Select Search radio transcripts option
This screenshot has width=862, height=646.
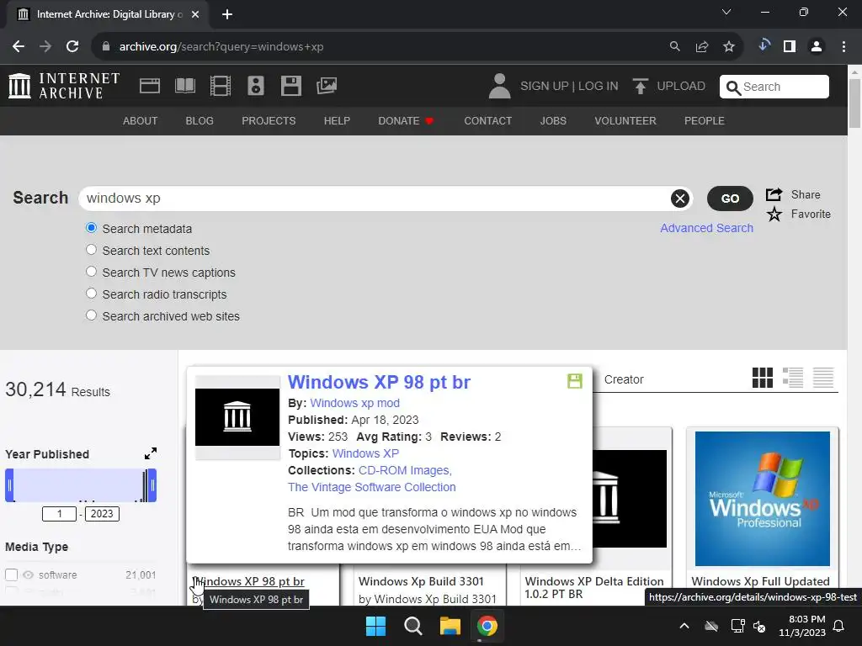click(91, 294)
